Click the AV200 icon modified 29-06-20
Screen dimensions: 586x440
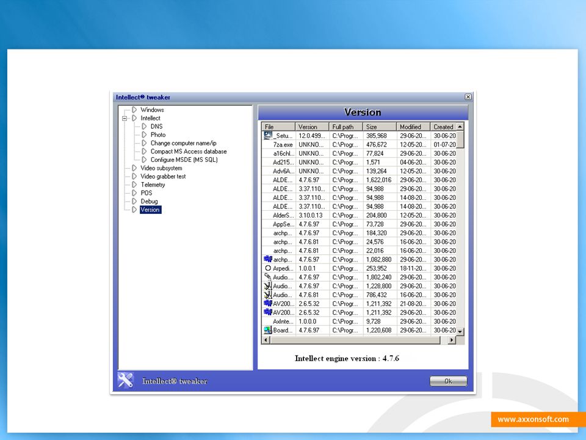coord(268,312)
